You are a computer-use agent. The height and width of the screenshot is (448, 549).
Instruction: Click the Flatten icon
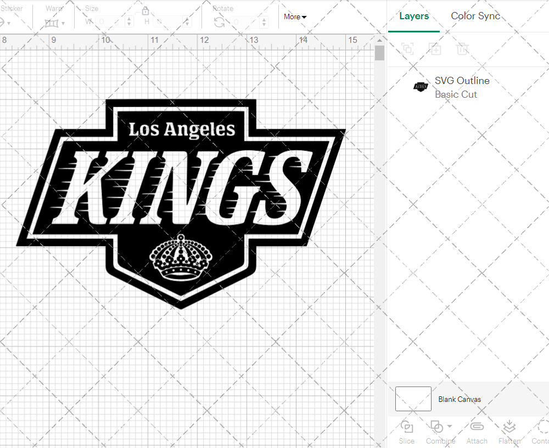tap(509, 427)
